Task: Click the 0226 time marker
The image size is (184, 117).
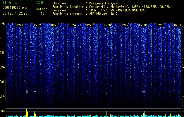Action: coord(107,25)
